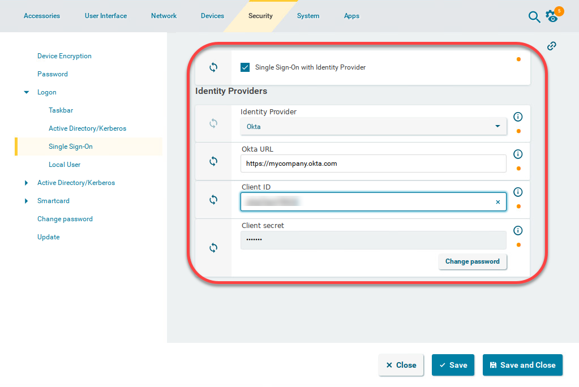Open the info icon next to Identity Provider
The width and height of the screenshot is (579, 387).
click(x=518, y=117)
